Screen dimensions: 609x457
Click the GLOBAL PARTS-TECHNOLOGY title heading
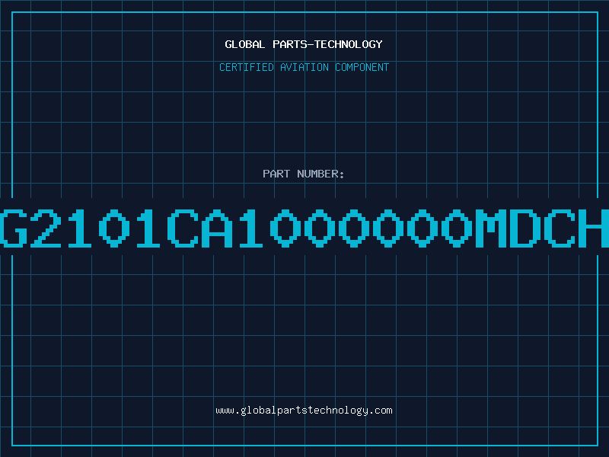pos(304,44)
